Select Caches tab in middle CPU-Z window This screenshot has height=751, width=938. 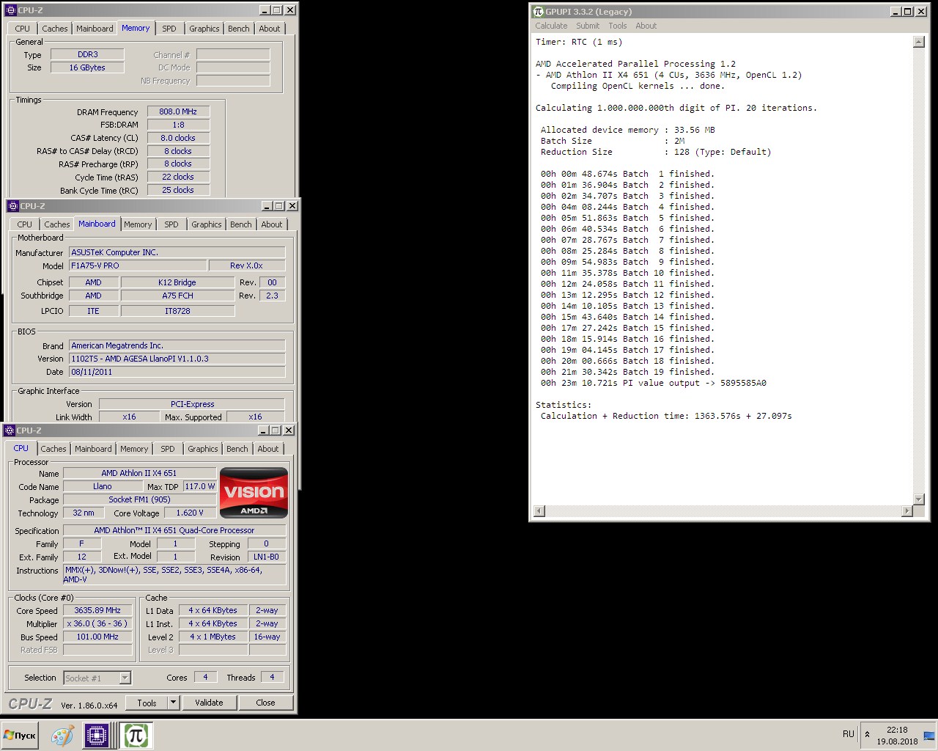click(57, 224)
